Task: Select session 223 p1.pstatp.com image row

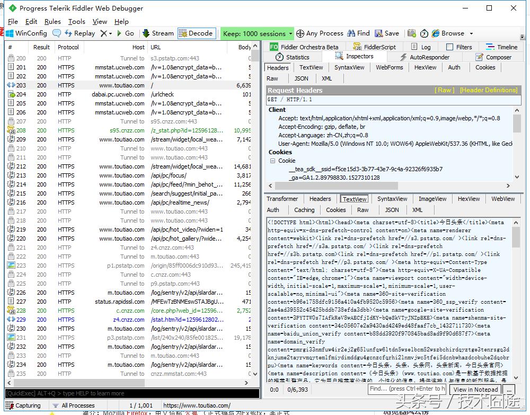Action: point(129,266)
